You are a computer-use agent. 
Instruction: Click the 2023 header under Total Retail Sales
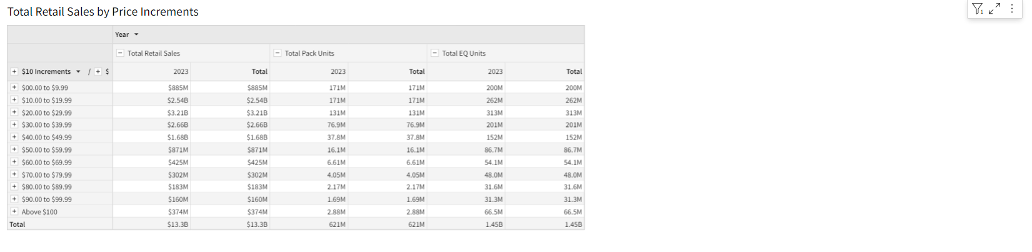point(181,72)
